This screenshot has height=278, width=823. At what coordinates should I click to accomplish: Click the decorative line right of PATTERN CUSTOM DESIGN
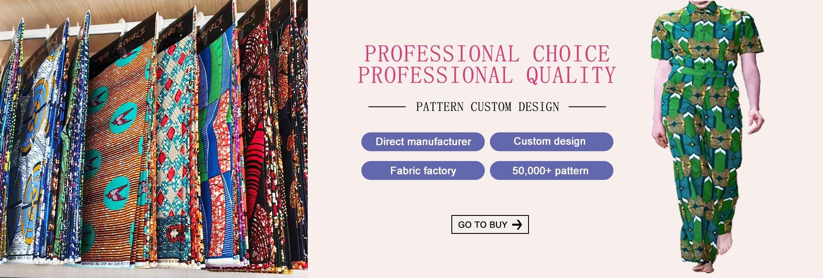(587, 107)
